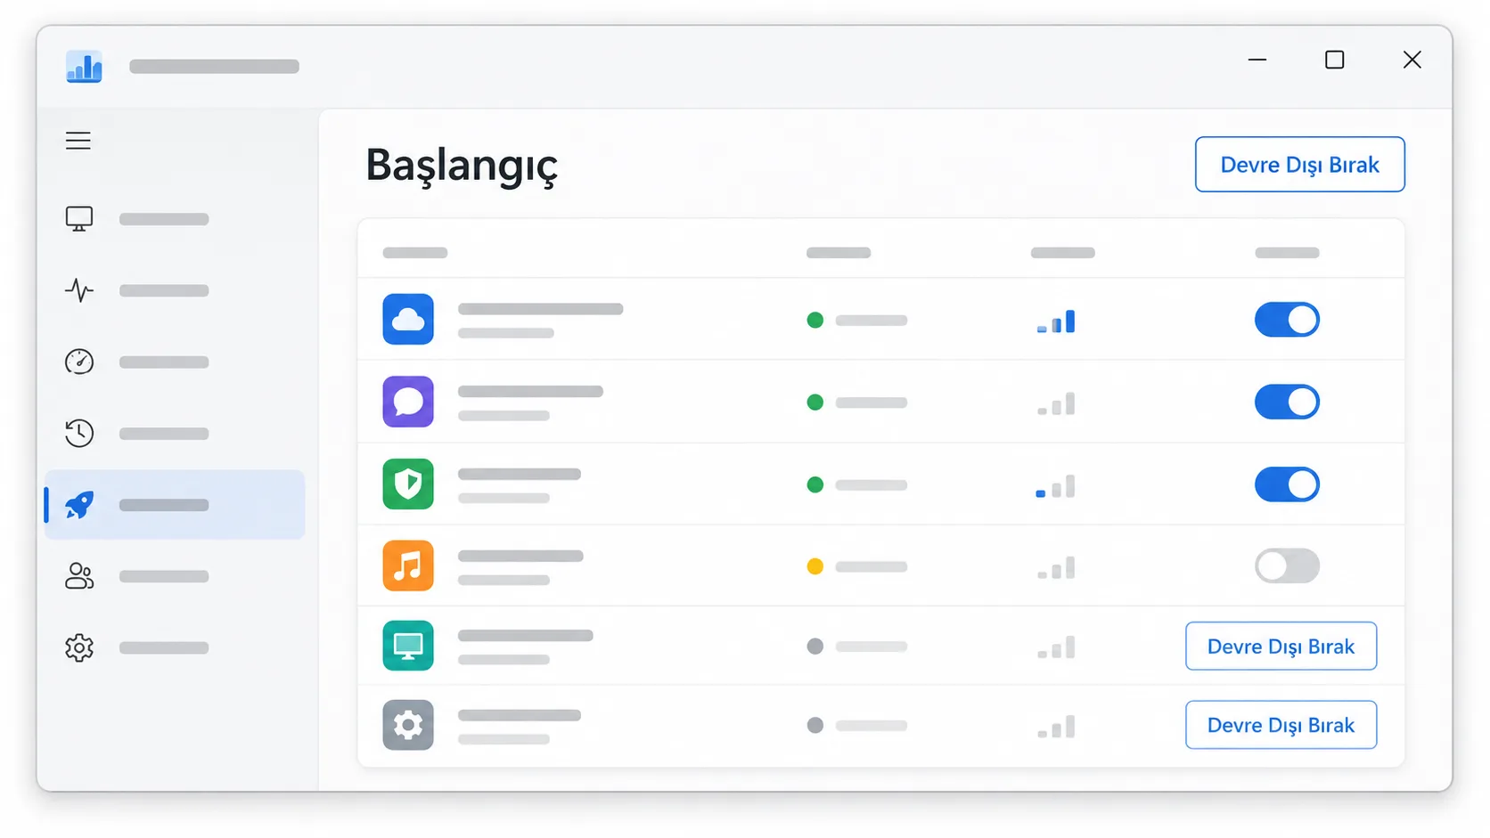Turn off the cloud app toggle

point(1287,320)
